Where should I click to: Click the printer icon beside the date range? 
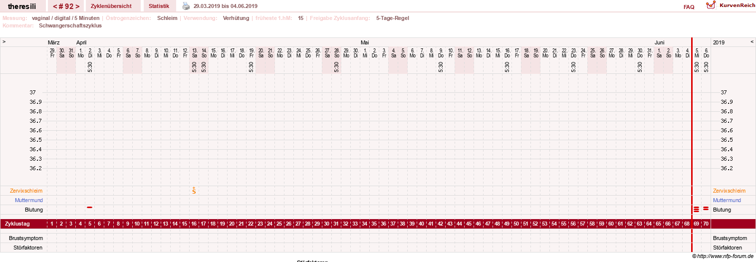pyautogui.click(x=186, y=6)
